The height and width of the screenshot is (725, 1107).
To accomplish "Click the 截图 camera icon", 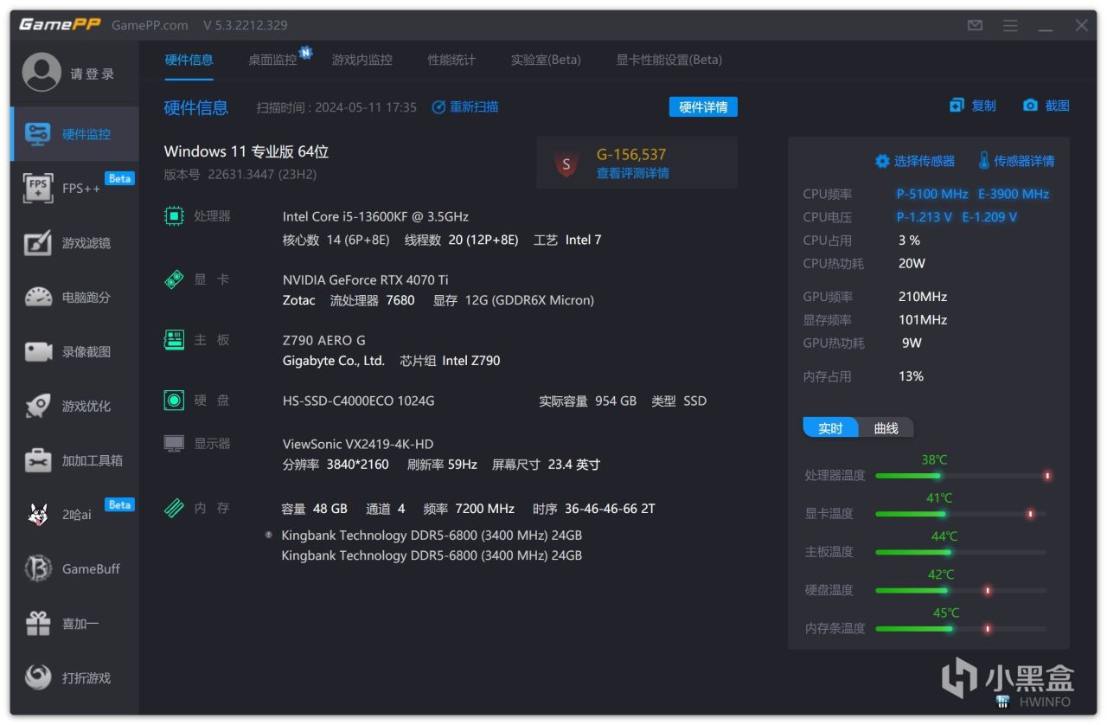I will click(1030, 106).
